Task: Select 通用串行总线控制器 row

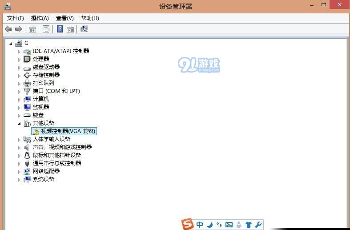Action: 57,163
